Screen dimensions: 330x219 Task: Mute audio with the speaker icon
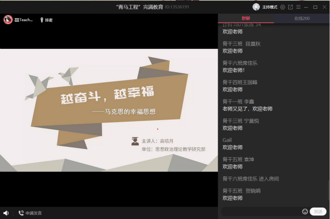6,213
